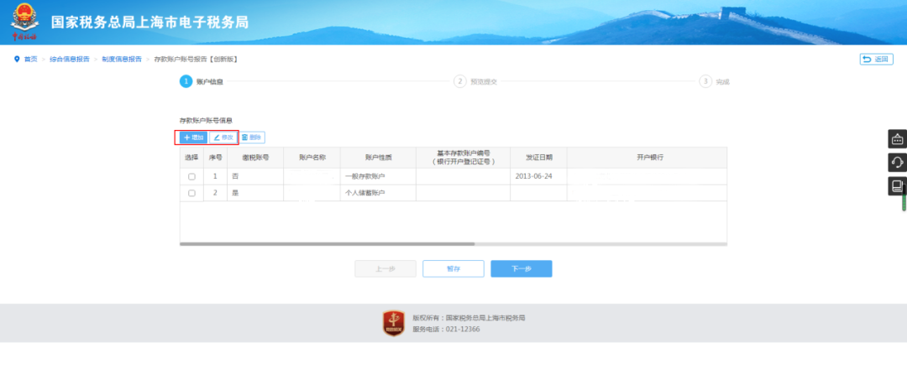This screenshot has height=380, width=907.
Task: Click the table's horizontal scrollbar
Action: pyautogui.click(x=328, y=244)
